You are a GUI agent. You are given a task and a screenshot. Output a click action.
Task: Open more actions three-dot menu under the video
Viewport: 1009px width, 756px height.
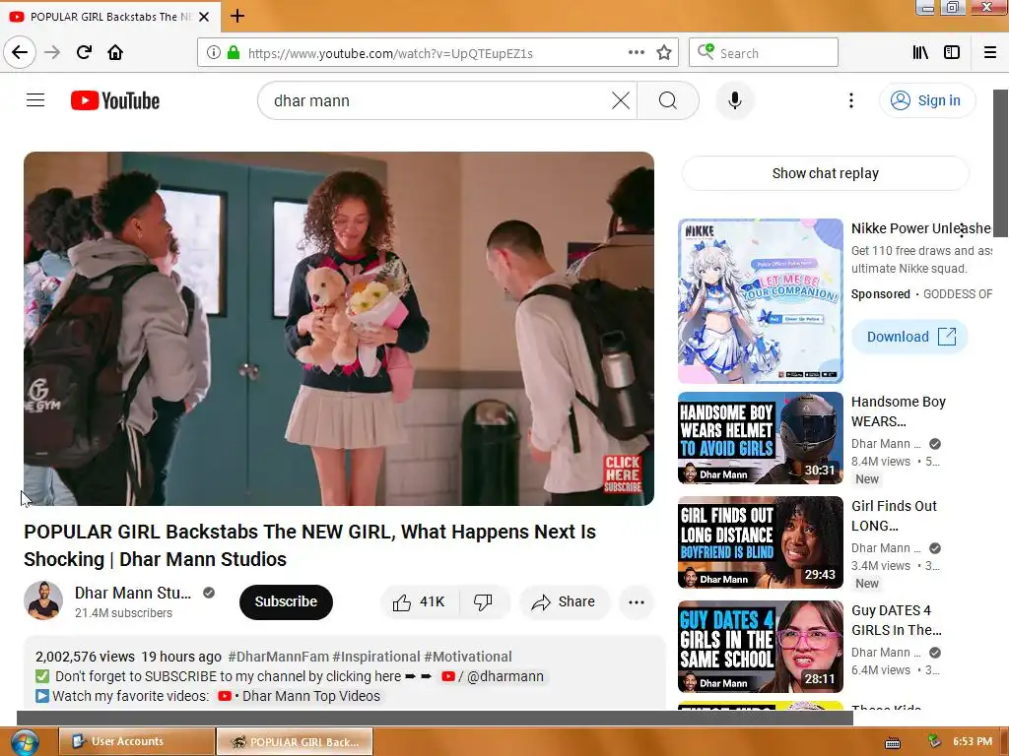coord(637,602)
